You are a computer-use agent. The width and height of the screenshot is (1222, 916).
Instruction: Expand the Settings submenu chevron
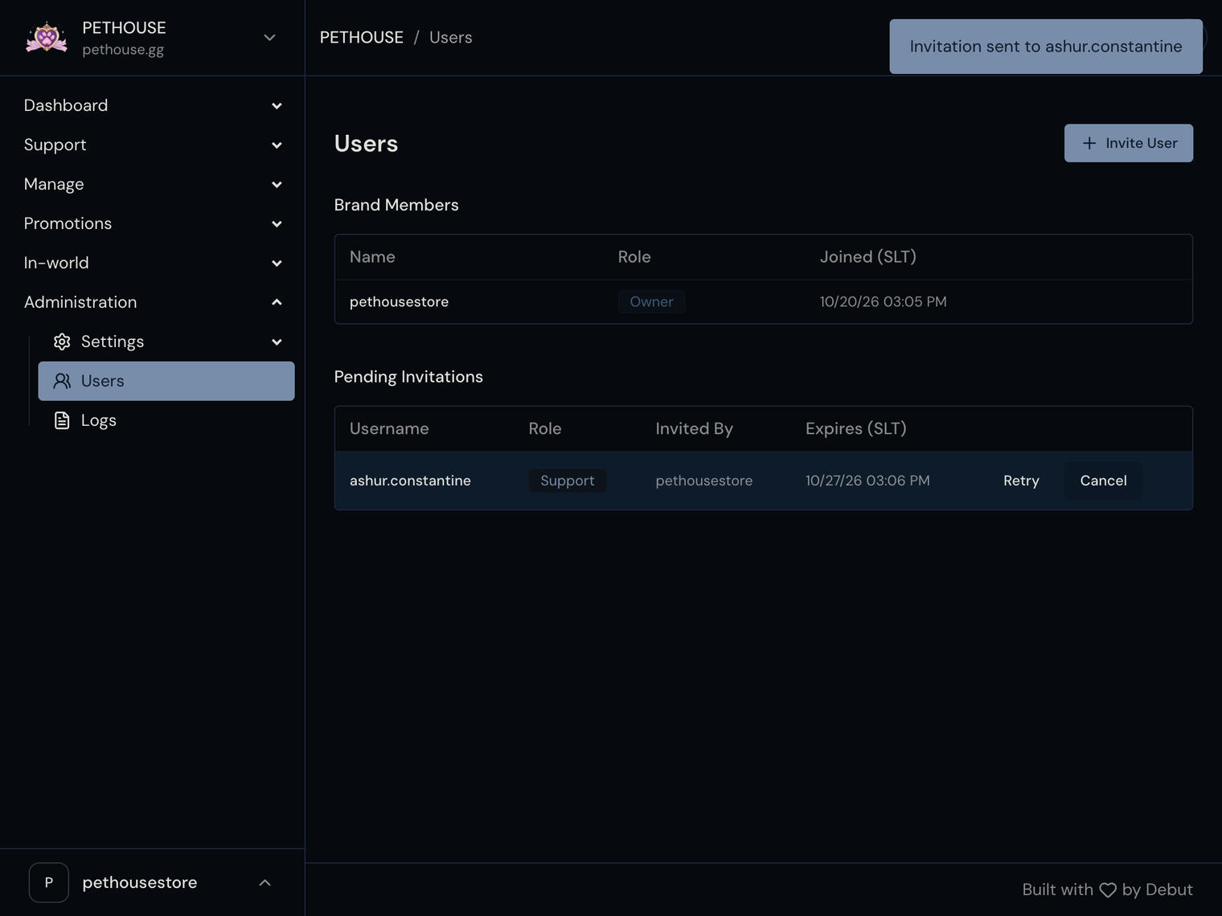(x=277, y=342)
